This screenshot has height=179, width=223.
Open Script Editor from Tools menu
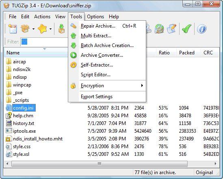tap(107, 75)
